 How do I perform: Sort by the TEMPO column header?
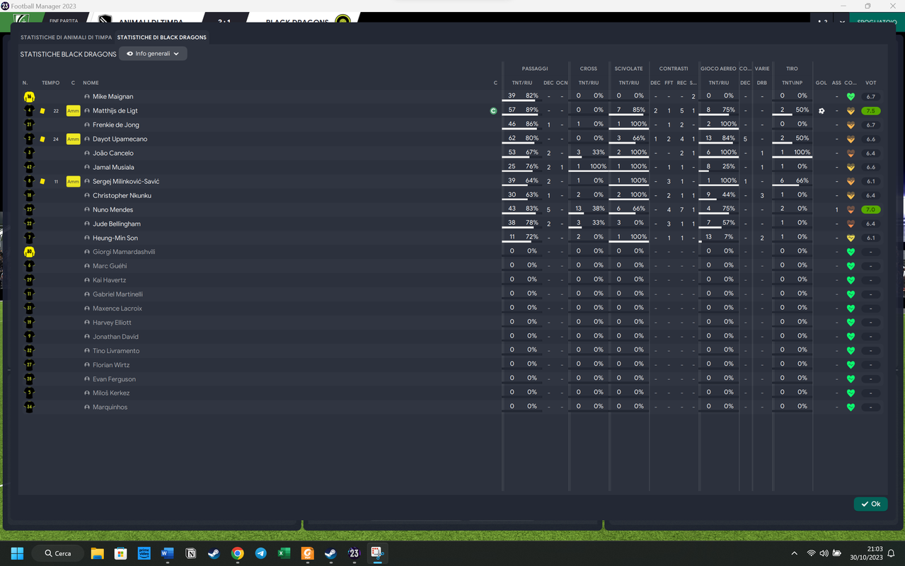coord(51,83)
